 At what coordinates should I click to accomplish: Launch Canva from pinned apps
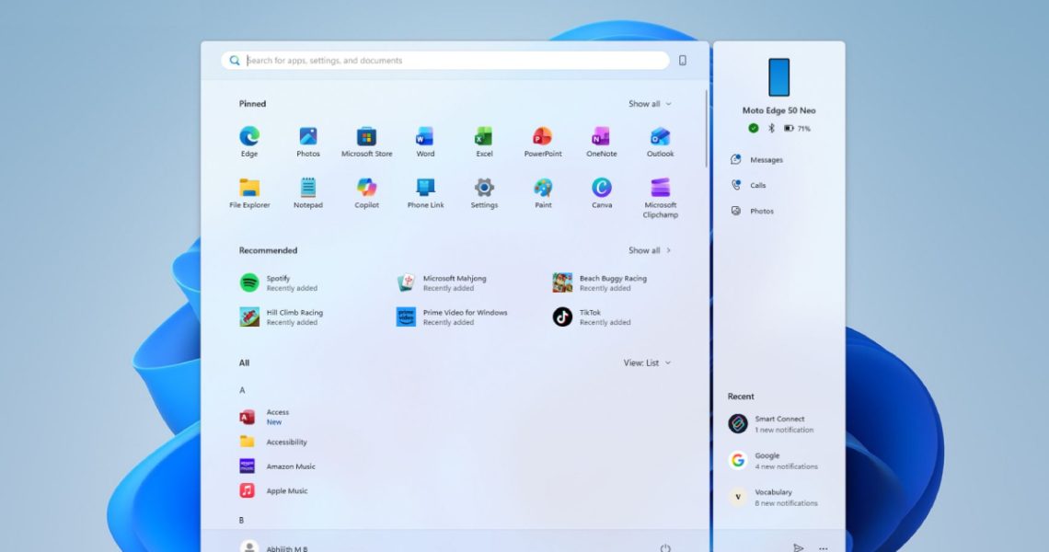[602, 188]
